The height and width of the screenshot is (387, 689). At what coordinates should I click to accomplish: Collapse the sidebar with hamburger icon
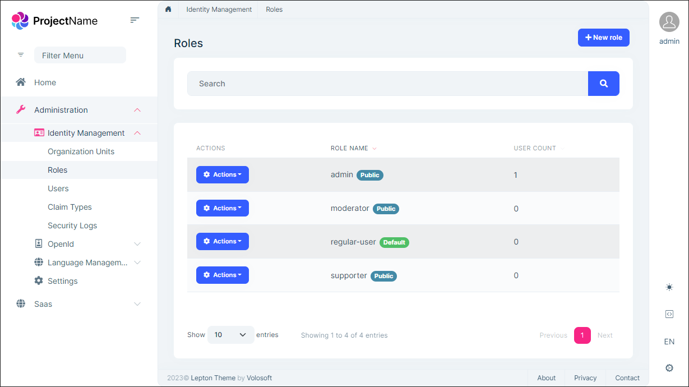click(x=135, y=20)
